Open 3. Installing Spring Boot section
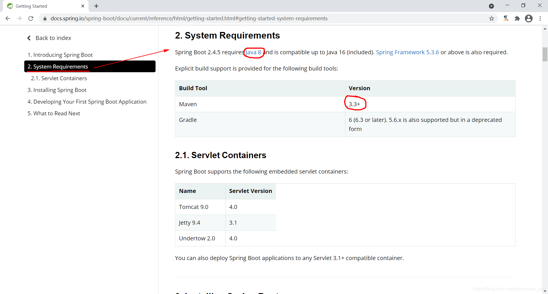This screenshot has width=548, height=294. [x=57, y=90]
